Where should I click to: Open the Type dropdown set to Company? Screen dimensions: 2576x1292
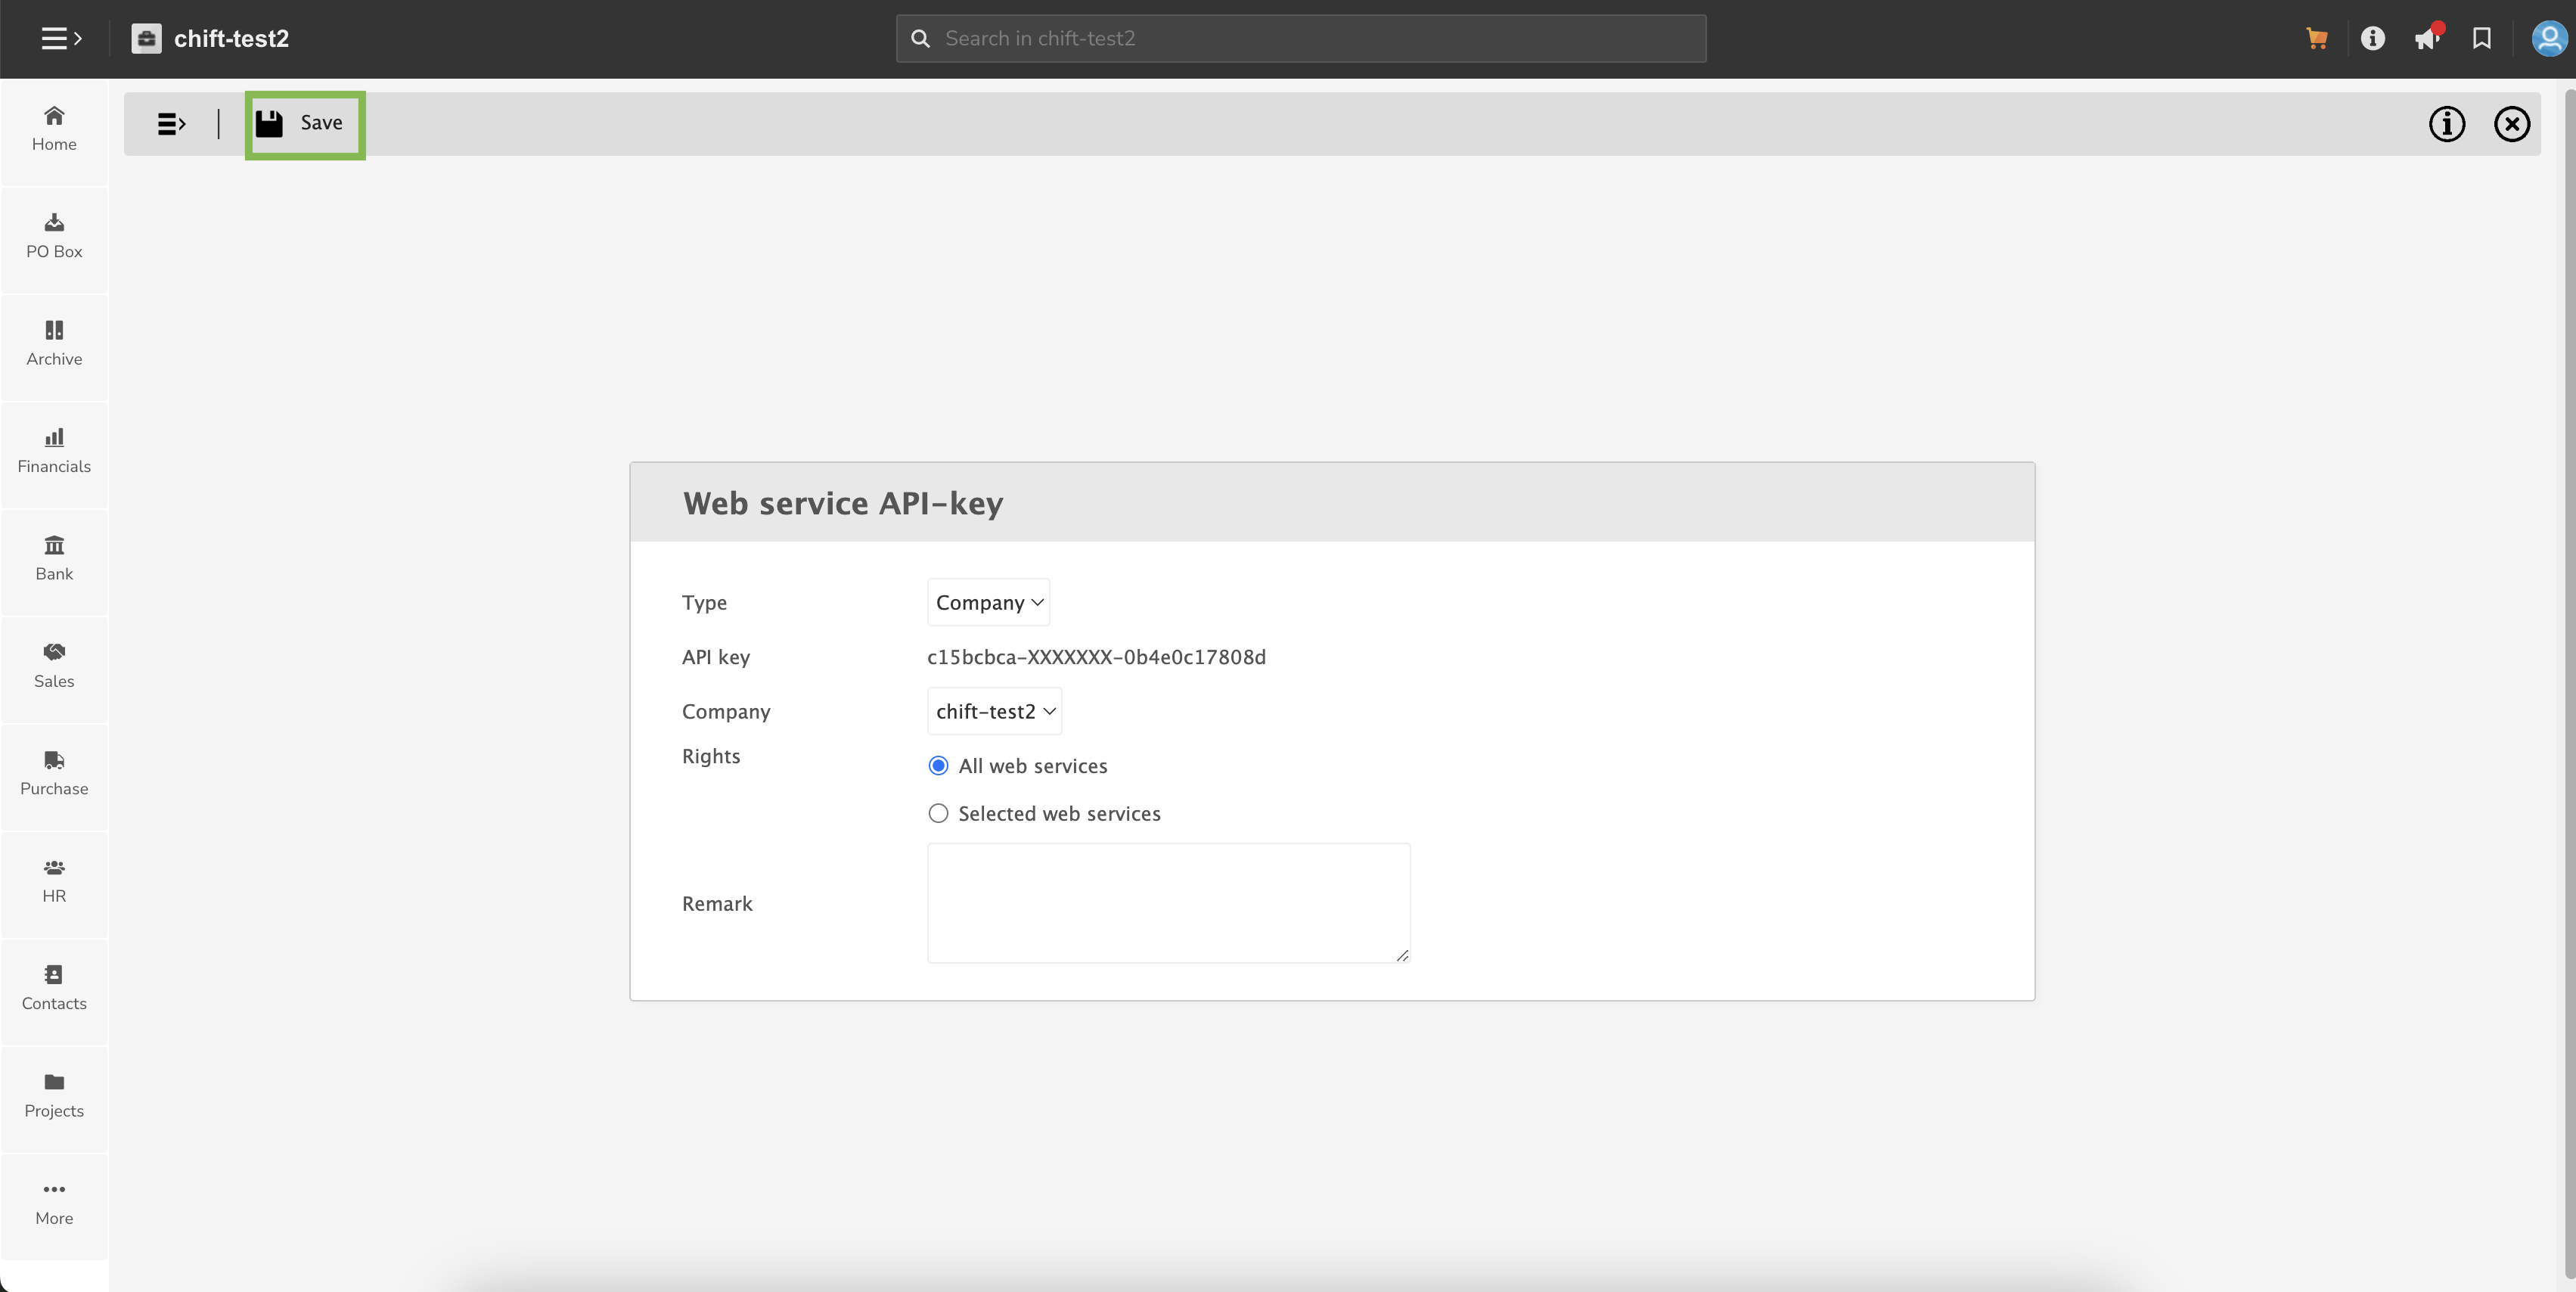pos(988,603)
